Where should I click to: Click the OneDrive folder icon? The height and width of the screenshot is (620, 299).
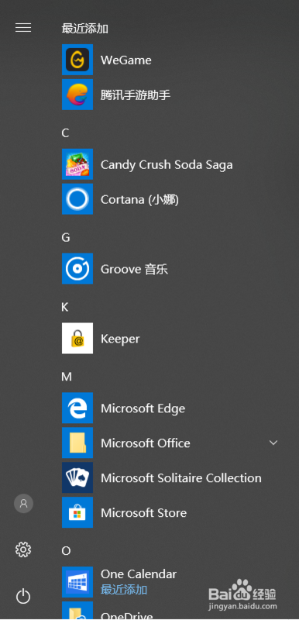pyautogui.click(x=77, y=611)
